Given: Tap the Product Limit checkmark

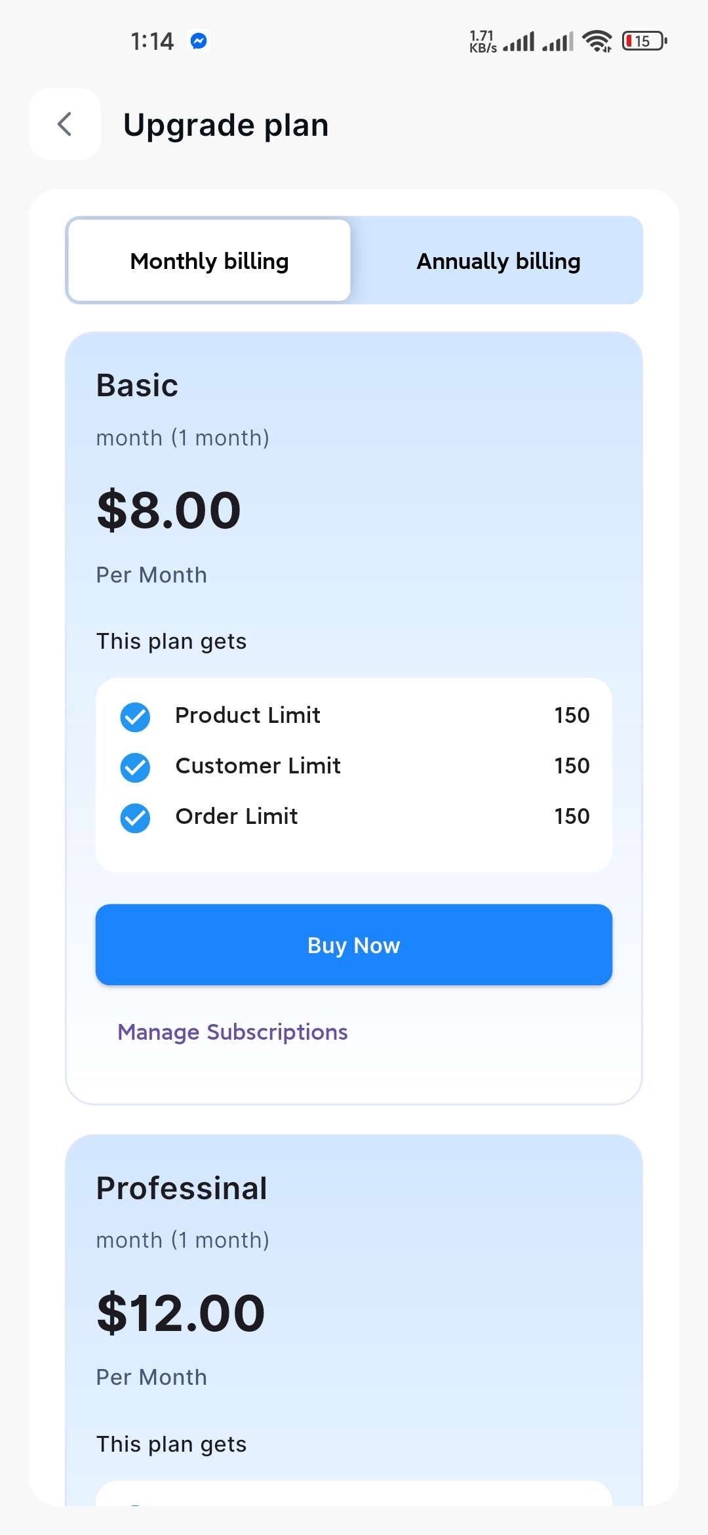Looking at the screenshot, I should (135, 716).
